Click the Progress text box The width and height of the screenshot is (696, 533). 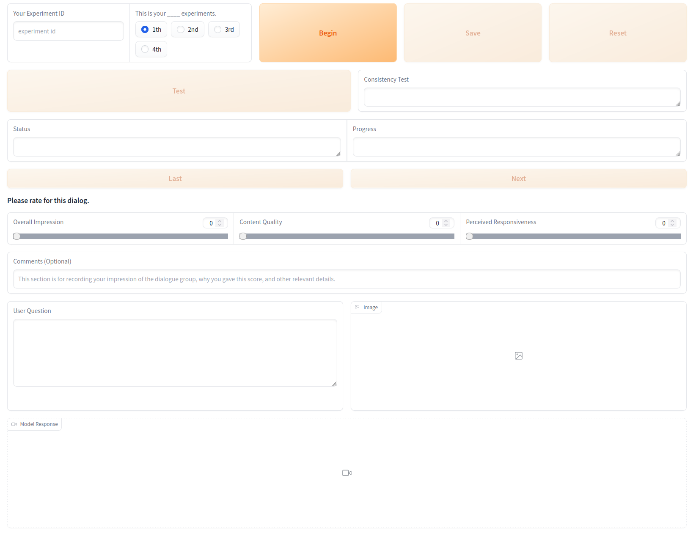click(517, 147)
